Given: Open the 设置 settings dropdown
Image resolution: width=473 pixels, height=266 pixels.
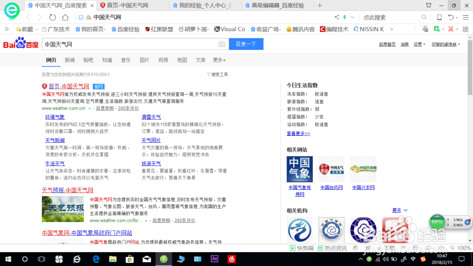Looking at the screenshot, I should coord(419,44).
